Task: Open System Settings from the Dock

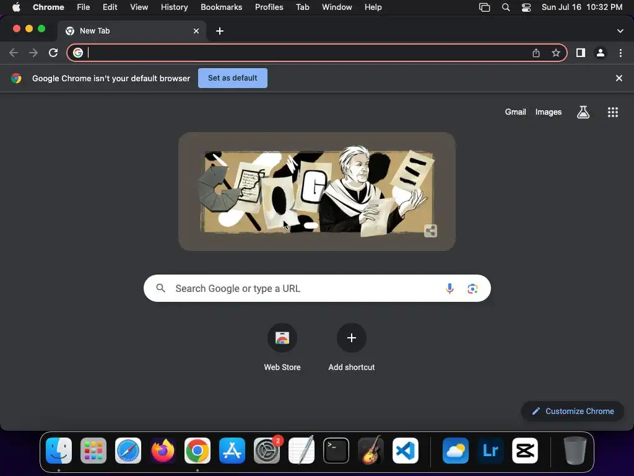Action: pos(267,451)
